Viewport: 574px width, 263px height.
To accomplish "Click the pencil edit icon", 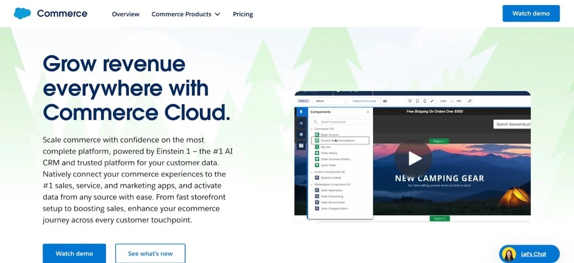I will click(432, 101).
